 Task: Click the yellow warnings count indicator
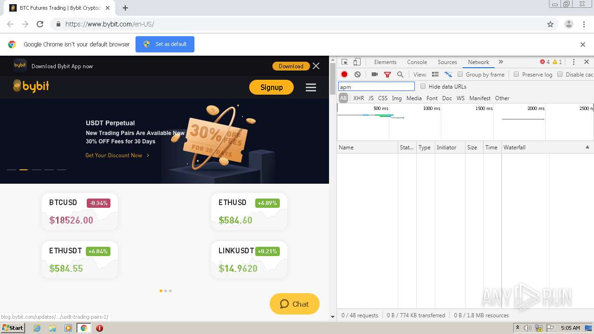[x=557, y=62]
